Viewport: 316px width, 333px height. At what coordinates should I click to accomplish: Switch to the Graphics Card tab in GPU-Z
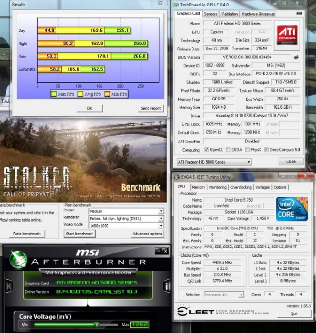tap(188, 13)
